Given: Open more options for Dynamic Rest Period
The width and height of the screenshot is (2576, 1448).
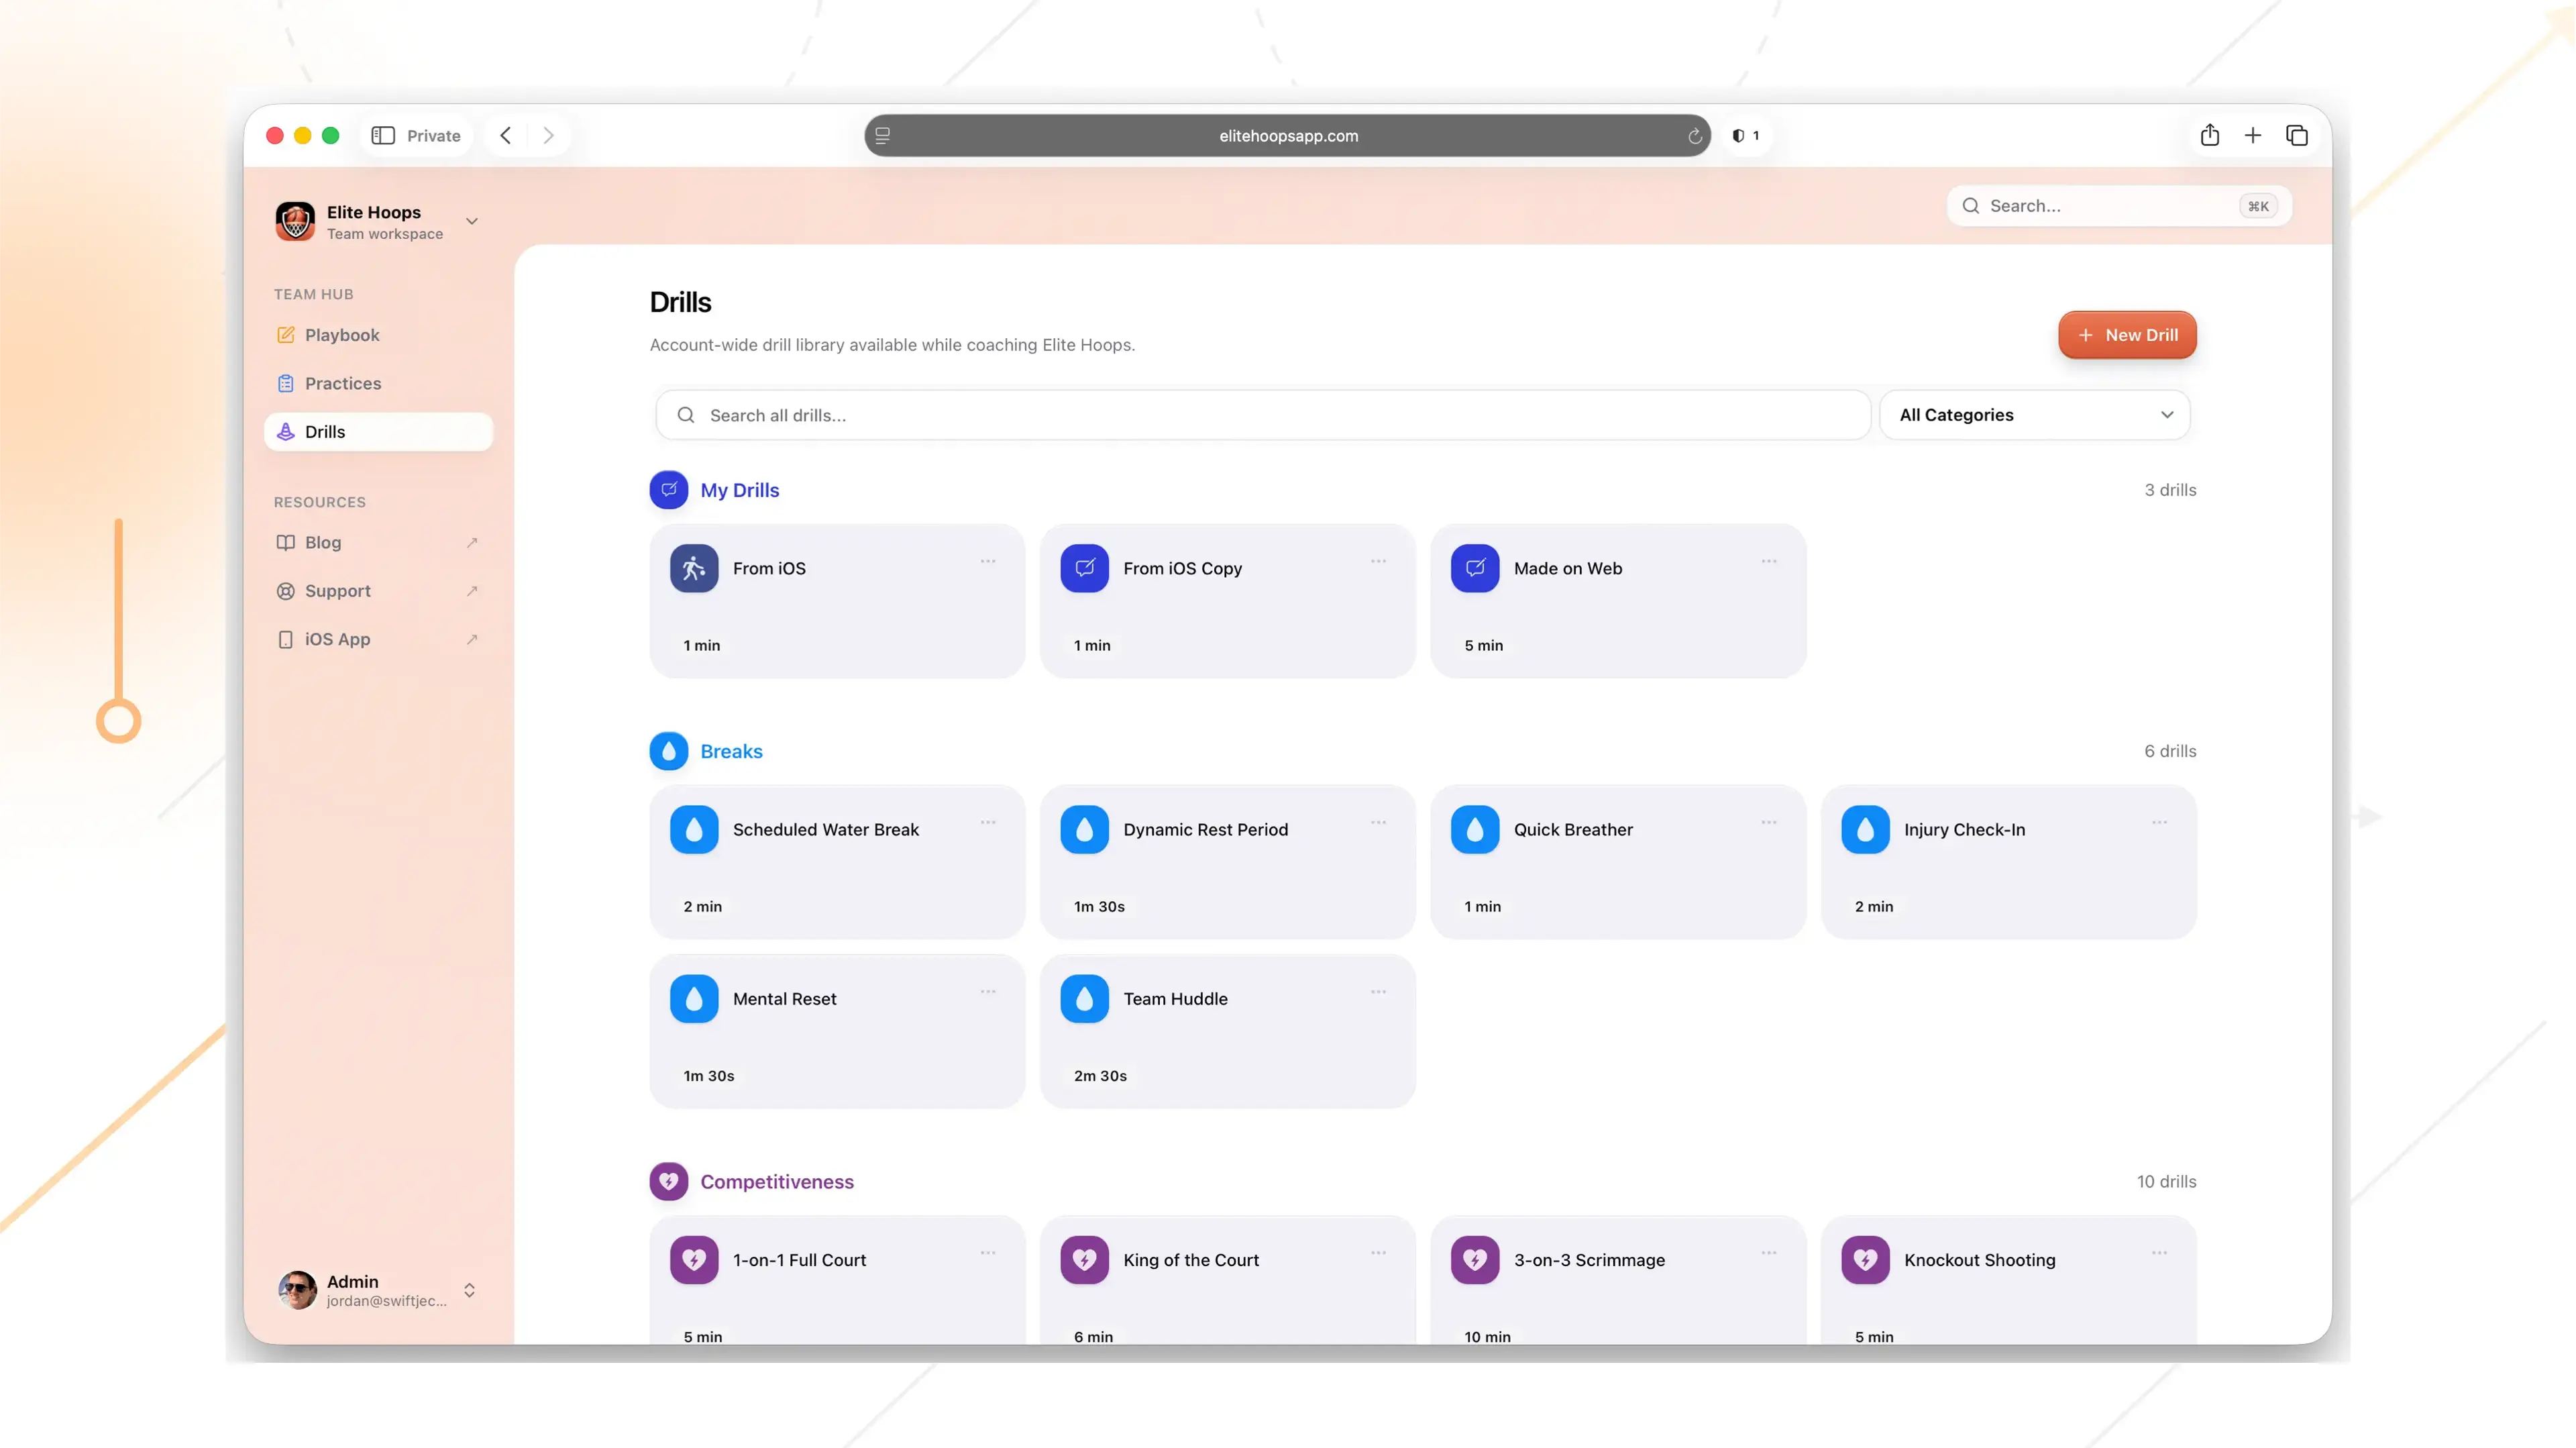Looking at the screenshot, I should pyautogui.click(x=1379, y=822).
